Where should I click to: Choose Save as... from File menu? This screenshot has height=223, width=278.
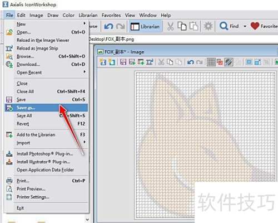pyautogui.click(x=46, y=108)
